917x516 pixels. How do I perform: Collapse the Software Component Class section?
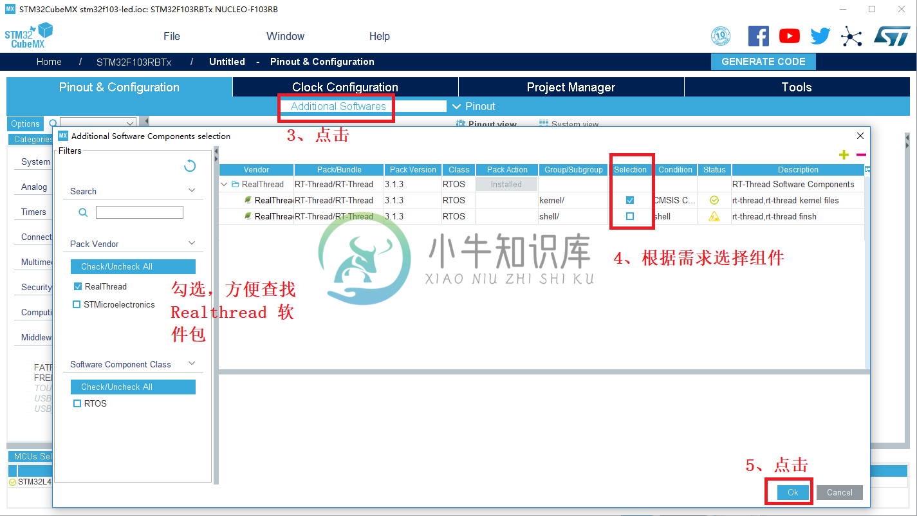tap(192, 363)
